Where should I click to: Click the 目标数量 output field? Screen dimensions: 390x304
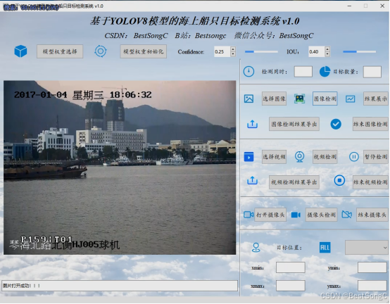point(372,72)
